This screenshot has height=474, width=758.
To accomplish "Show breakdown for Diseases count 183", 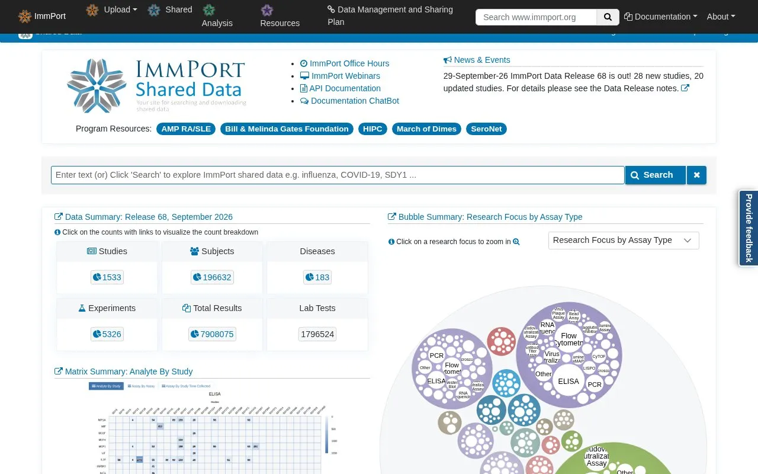I will pyautogui.click(x=317, y=277).
